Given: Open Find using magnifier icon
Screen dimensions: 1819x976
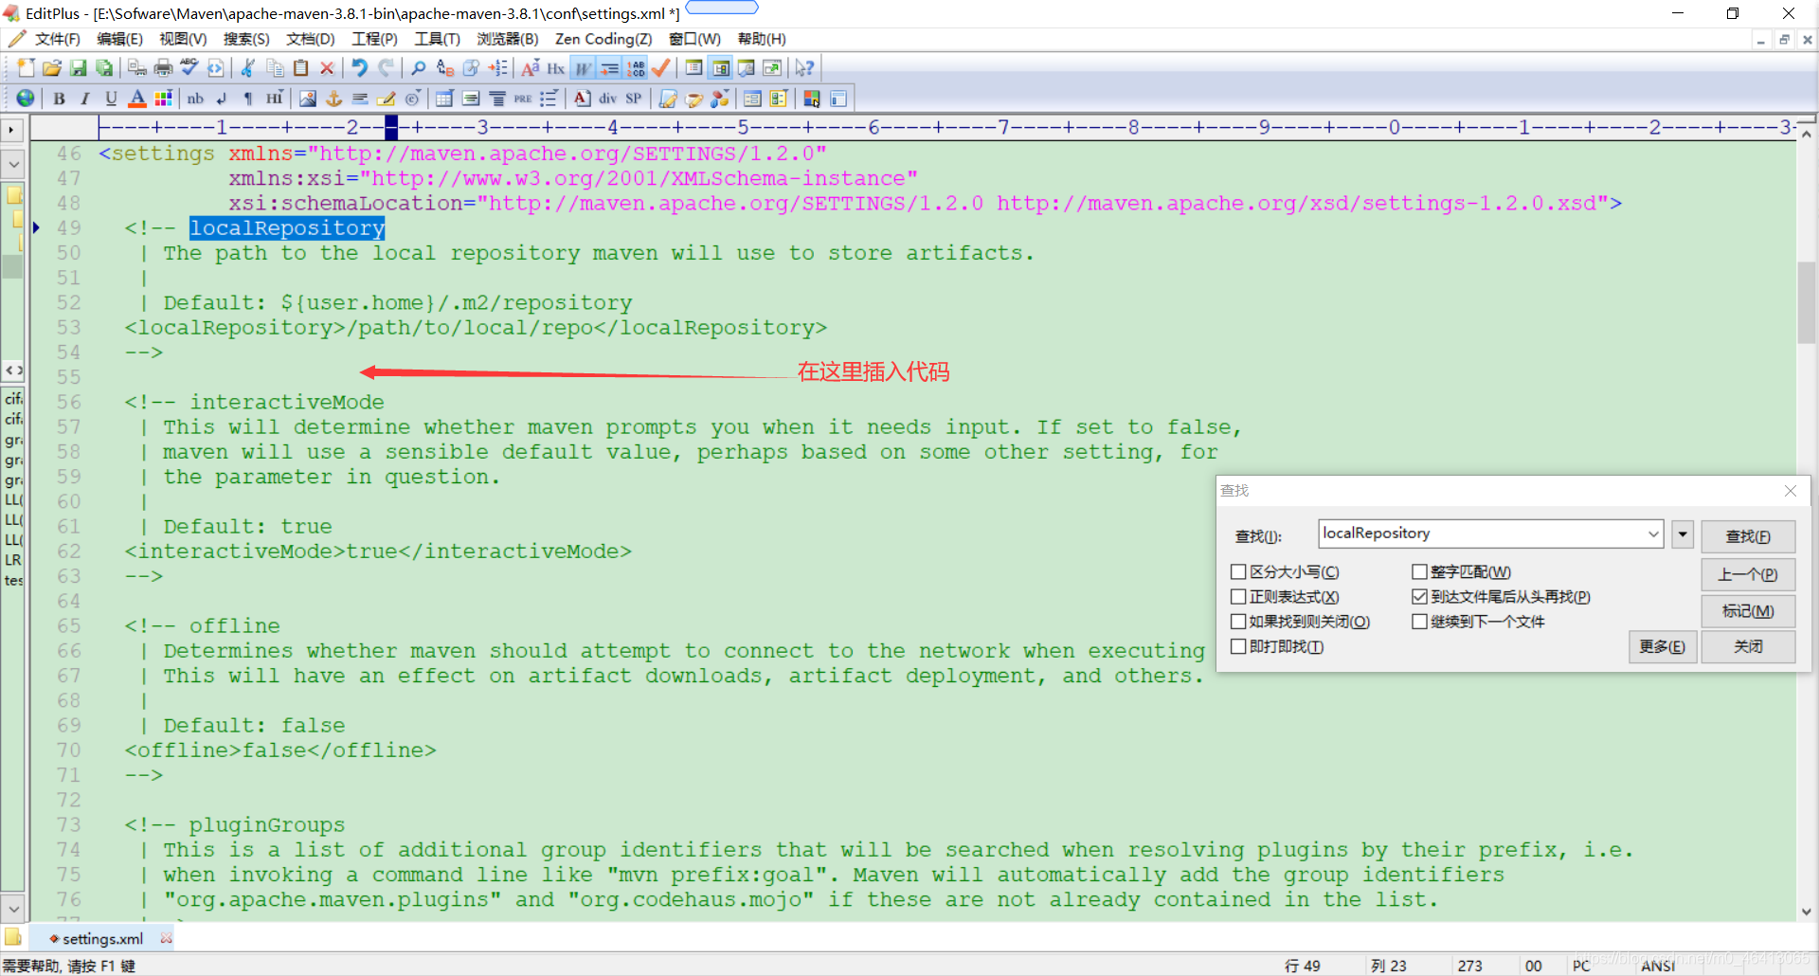Looking at the screenshot, I should pos(418,68).
